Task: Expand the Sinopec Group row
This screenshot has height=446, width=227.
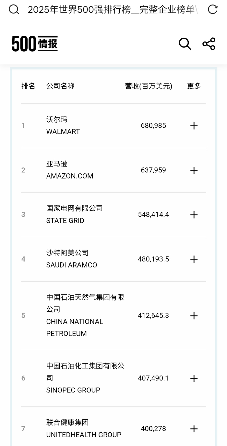Action: click(x=194, y=378)
